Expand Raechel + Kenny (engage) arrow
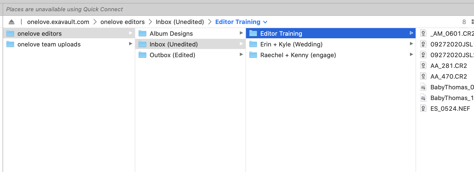Image resolution: width=474 pixels, height=172 pixels. pyautogui.click(x=411, y=55)
